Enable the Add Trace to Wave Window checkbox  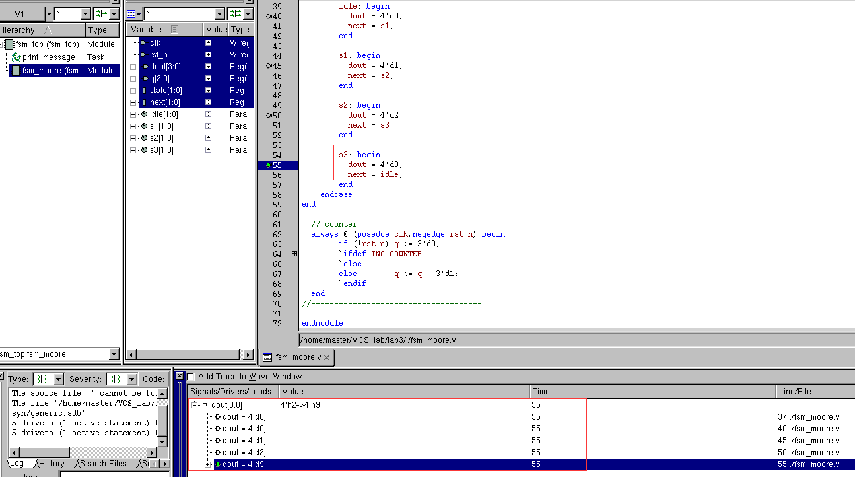[190, 376]
